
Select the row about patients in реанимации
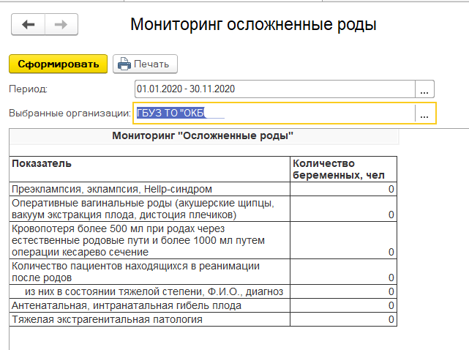[x=150, y=271]
